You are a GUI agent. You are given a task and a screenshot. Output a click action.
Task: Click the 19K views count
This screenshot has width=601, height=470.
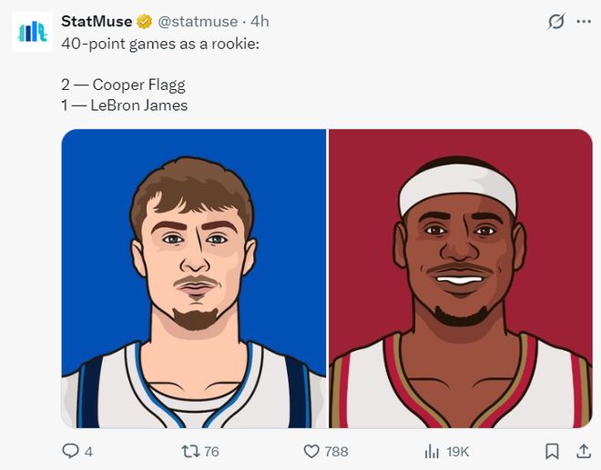point(457,451)
